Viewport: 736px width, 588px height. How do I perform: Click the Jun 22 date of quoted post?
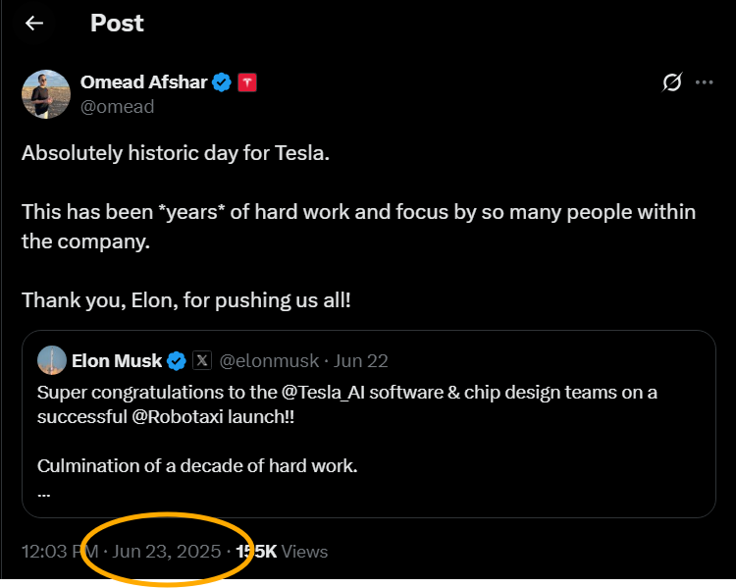(x=360, y=361)
